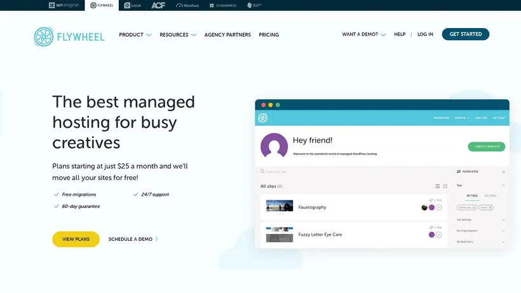Open the NitroPack brand link
Screen dimensions: 521x293
click(x=187, y=5)
